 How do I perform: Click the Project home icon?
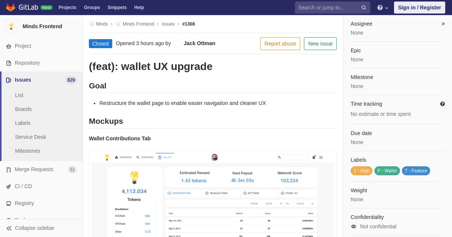[x=9, y=46]
